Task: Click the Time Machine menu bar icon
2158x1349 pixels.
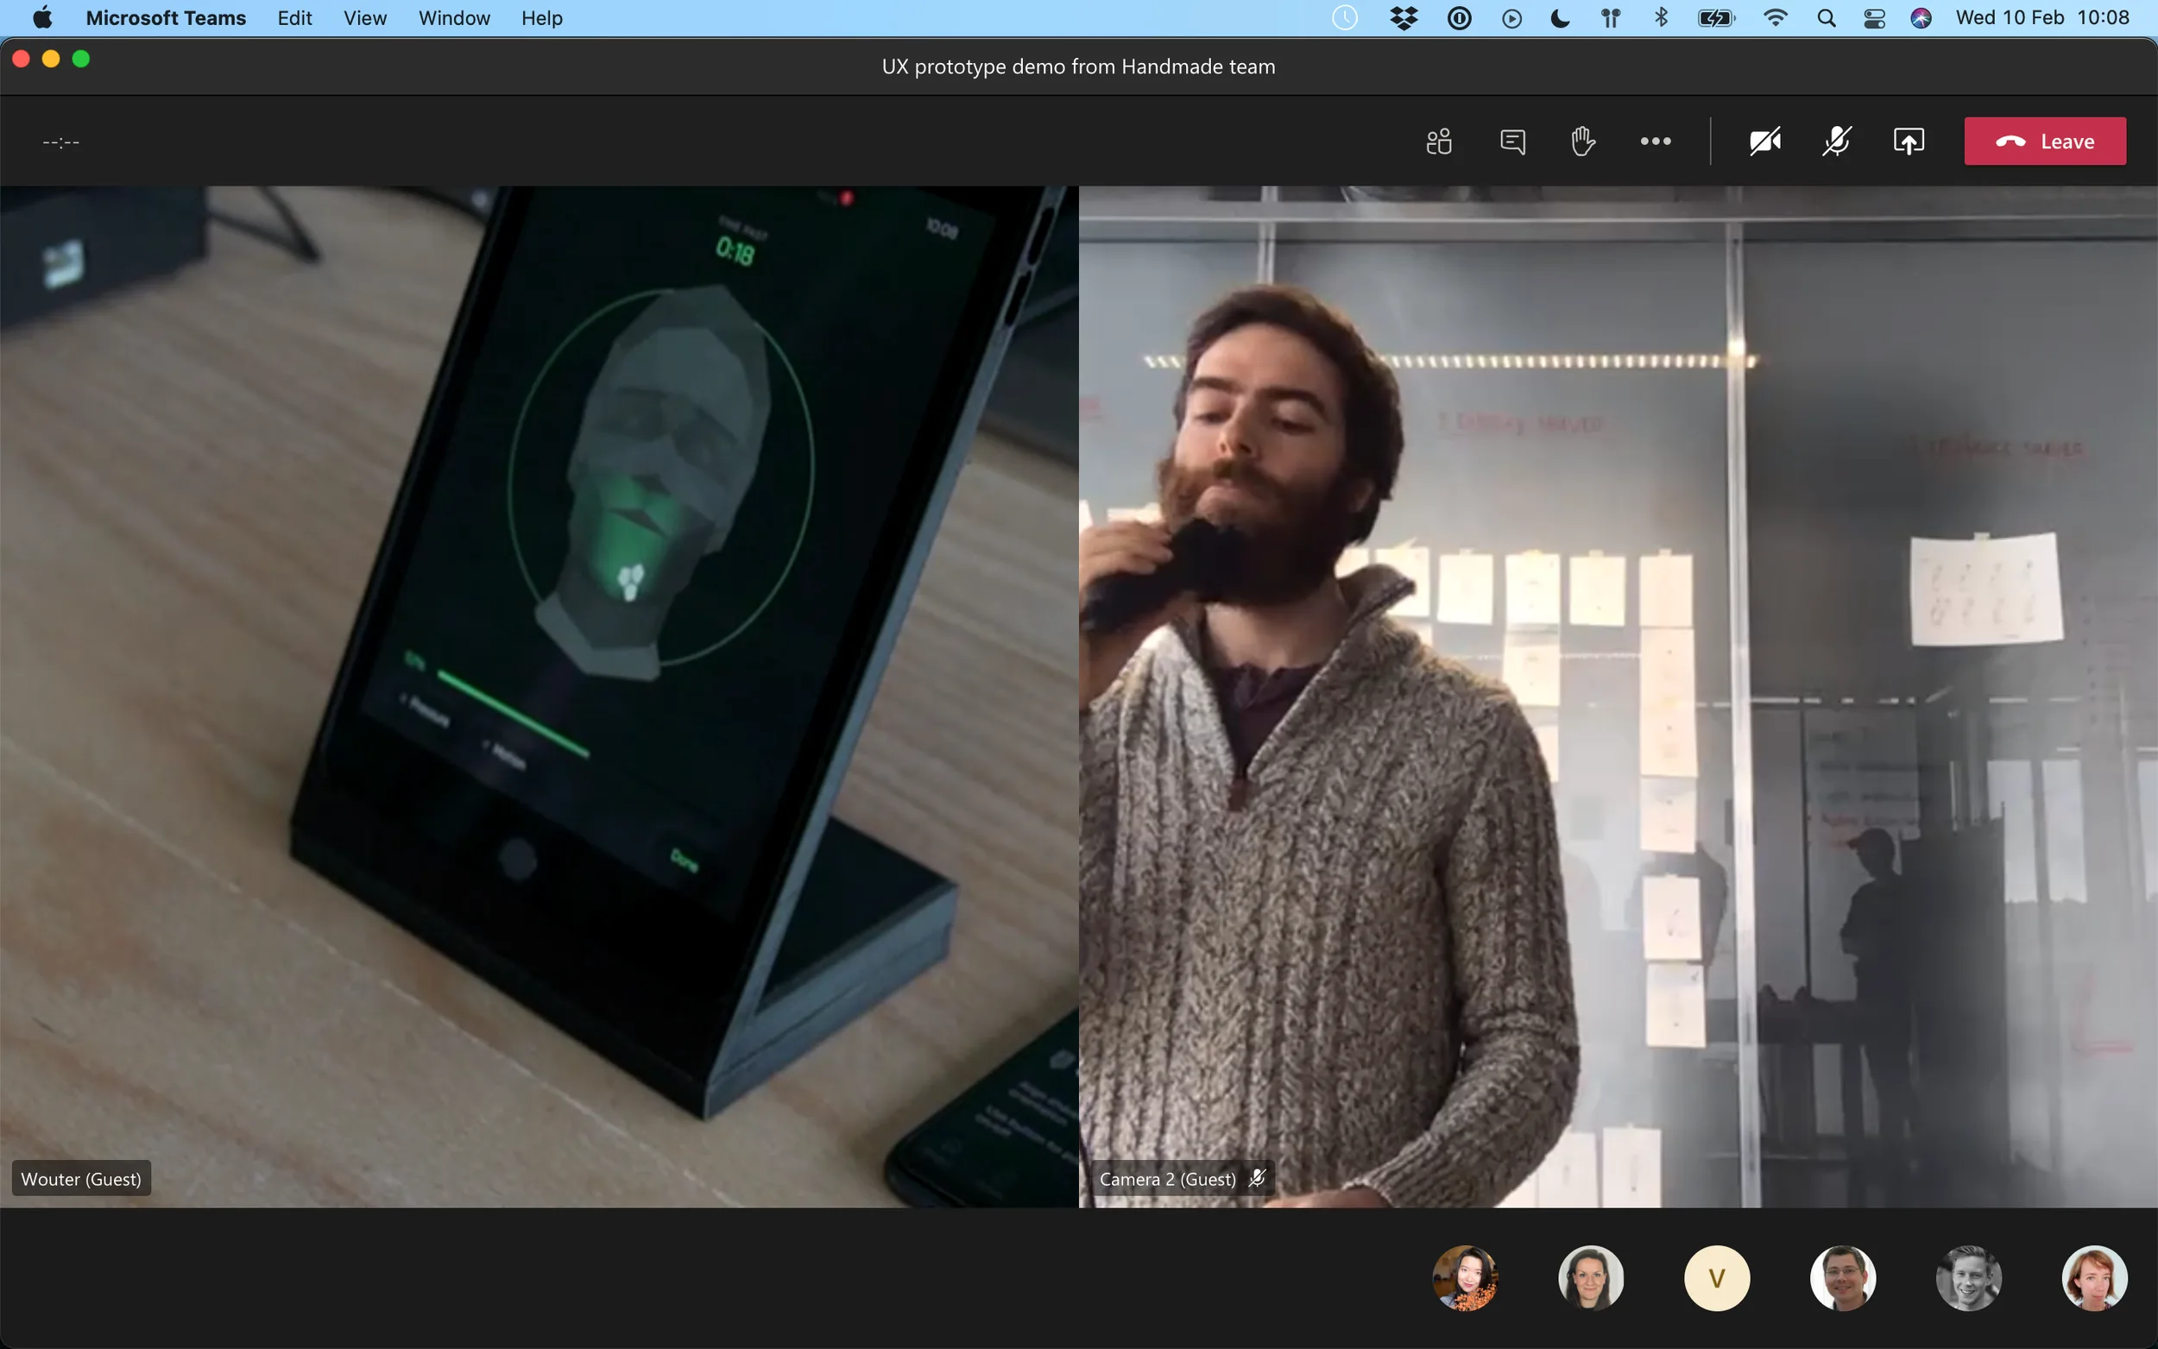Action: point(1344,18)
